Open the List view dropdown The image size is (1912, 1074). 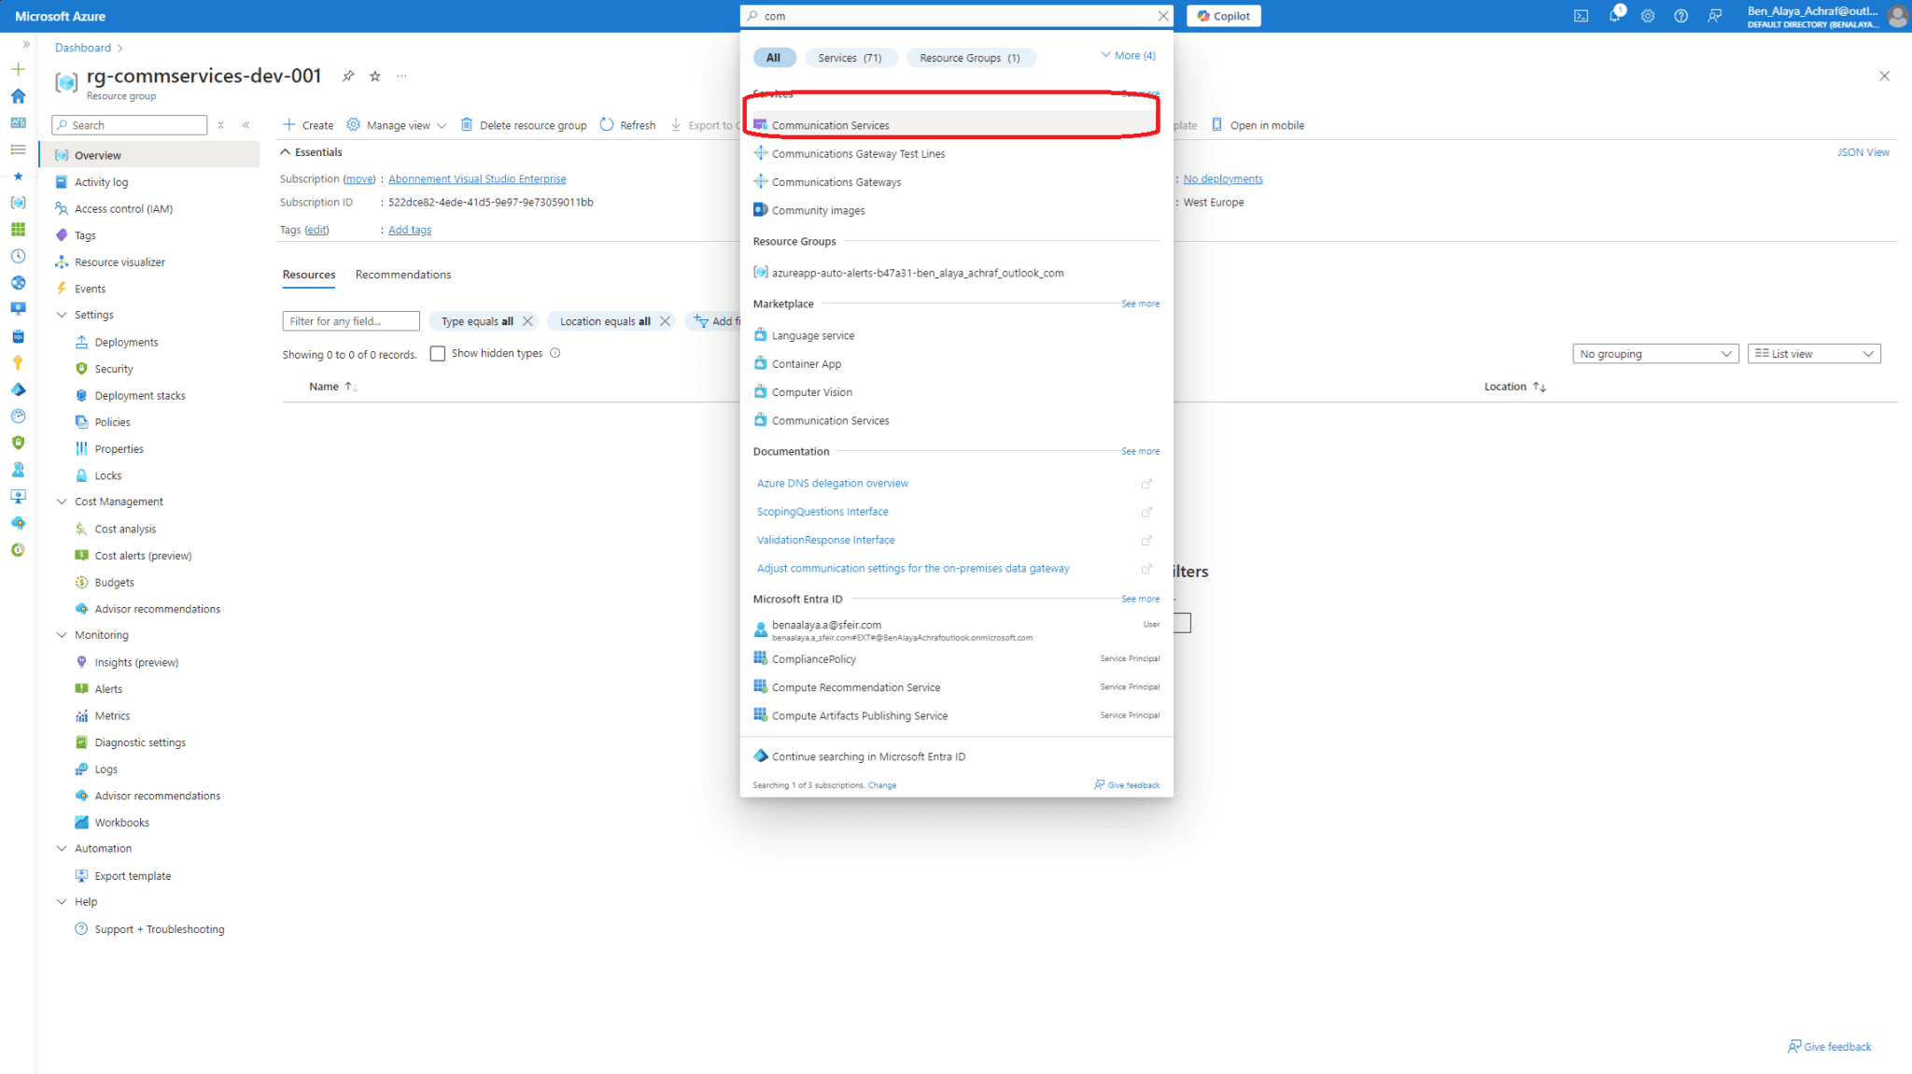point(1812,353)
